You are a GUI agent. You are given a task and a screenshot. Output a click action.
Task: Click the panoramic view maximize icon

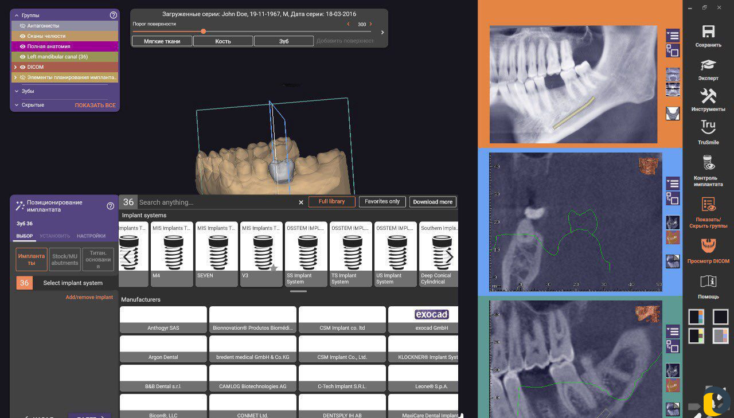click(673, 50)
